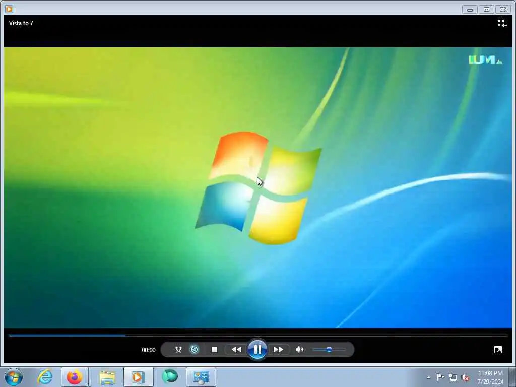Stop the video playback
The image size is (516, 387).
[214, 350]
